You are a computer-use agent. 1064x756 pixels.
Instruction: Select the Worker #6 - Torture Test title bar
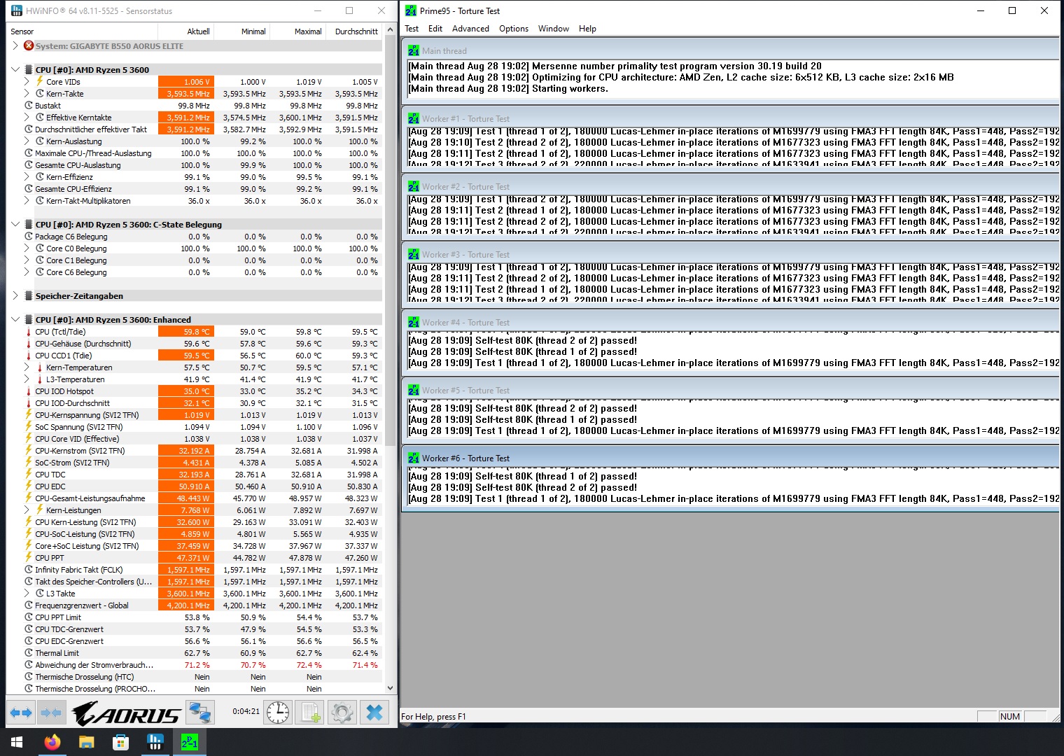pyautogui.click(x=730, y=458)
